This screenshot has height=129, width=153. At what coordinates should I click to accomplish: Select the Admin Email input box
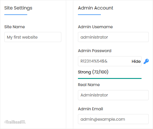tap(113, 119)
